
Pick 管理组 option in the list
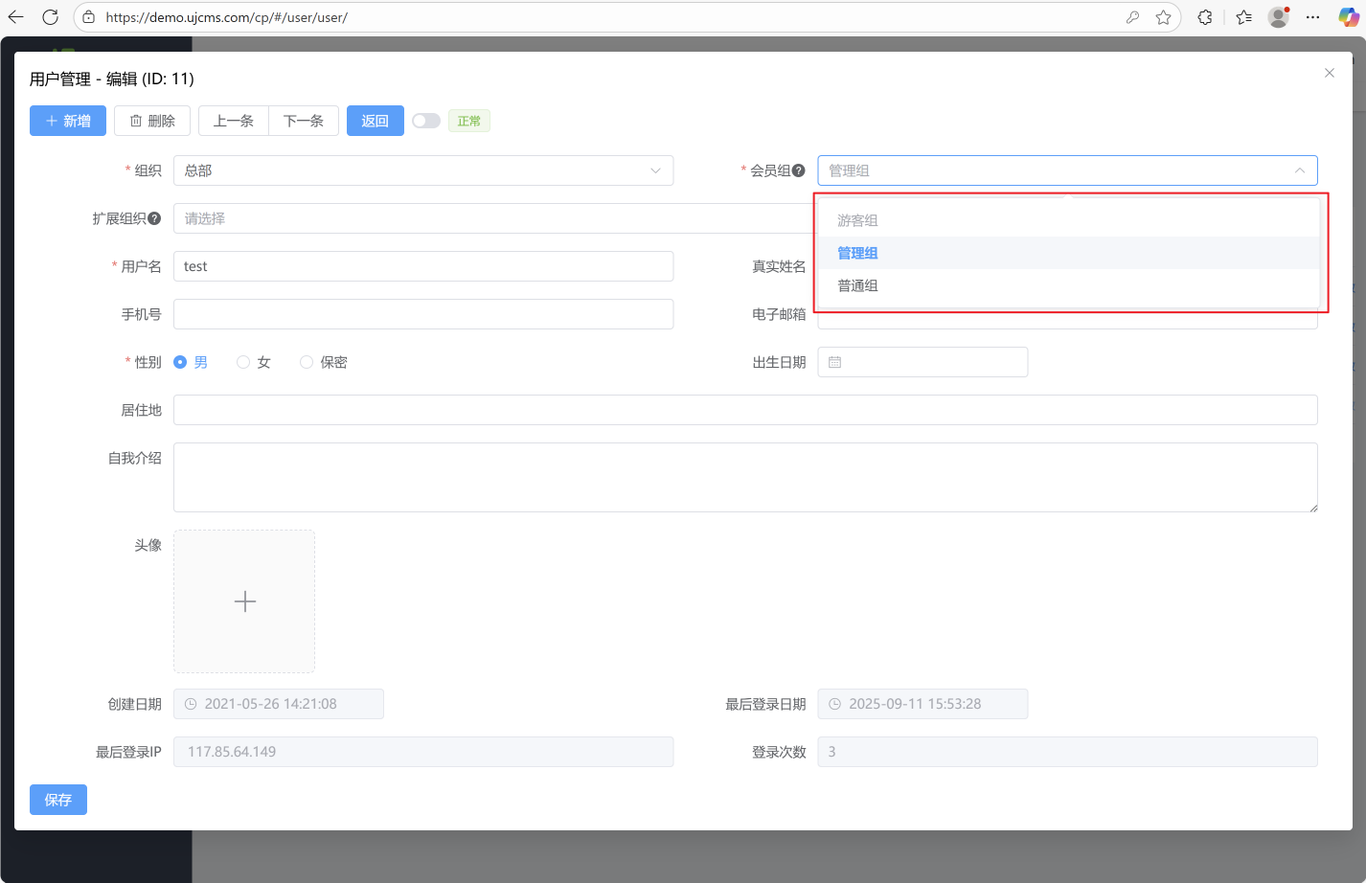(x=858, y=253)
